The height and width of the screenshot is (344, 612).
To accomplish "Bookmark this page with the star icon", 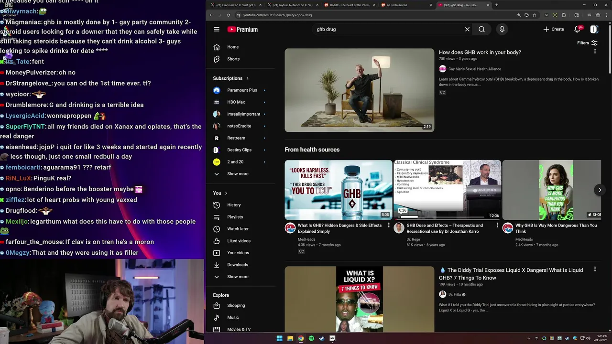I will (534, 15).
